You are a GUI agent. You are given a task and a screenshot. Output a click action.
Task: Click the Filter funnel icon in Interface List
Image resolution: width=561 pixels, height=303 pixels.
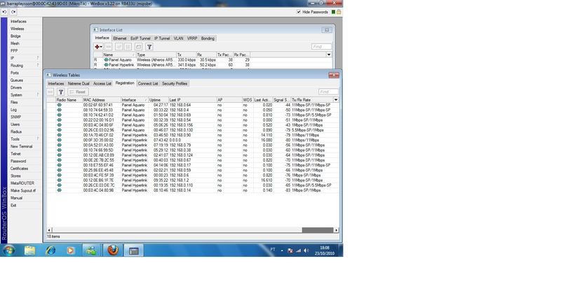[x=149, y=47]
